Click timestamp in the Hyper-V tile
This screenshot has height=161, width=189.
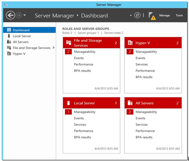(168, 89)
